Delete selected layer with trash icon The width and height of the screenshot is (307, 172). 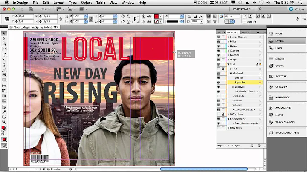coord(259,146)
